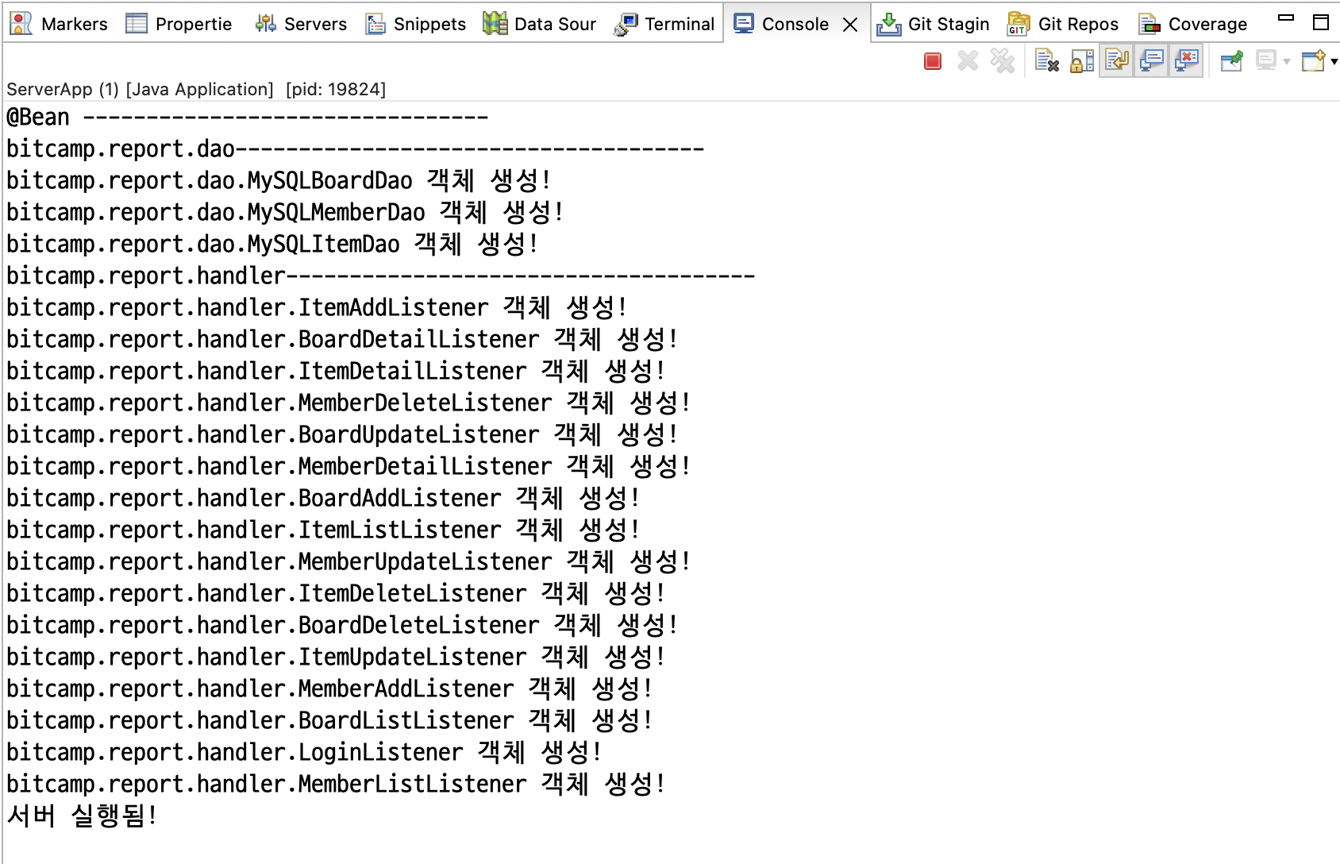Toggle Show Console When Standard Error Changes
This screenshot has height=864, width=1340.
pos(1187,61)
